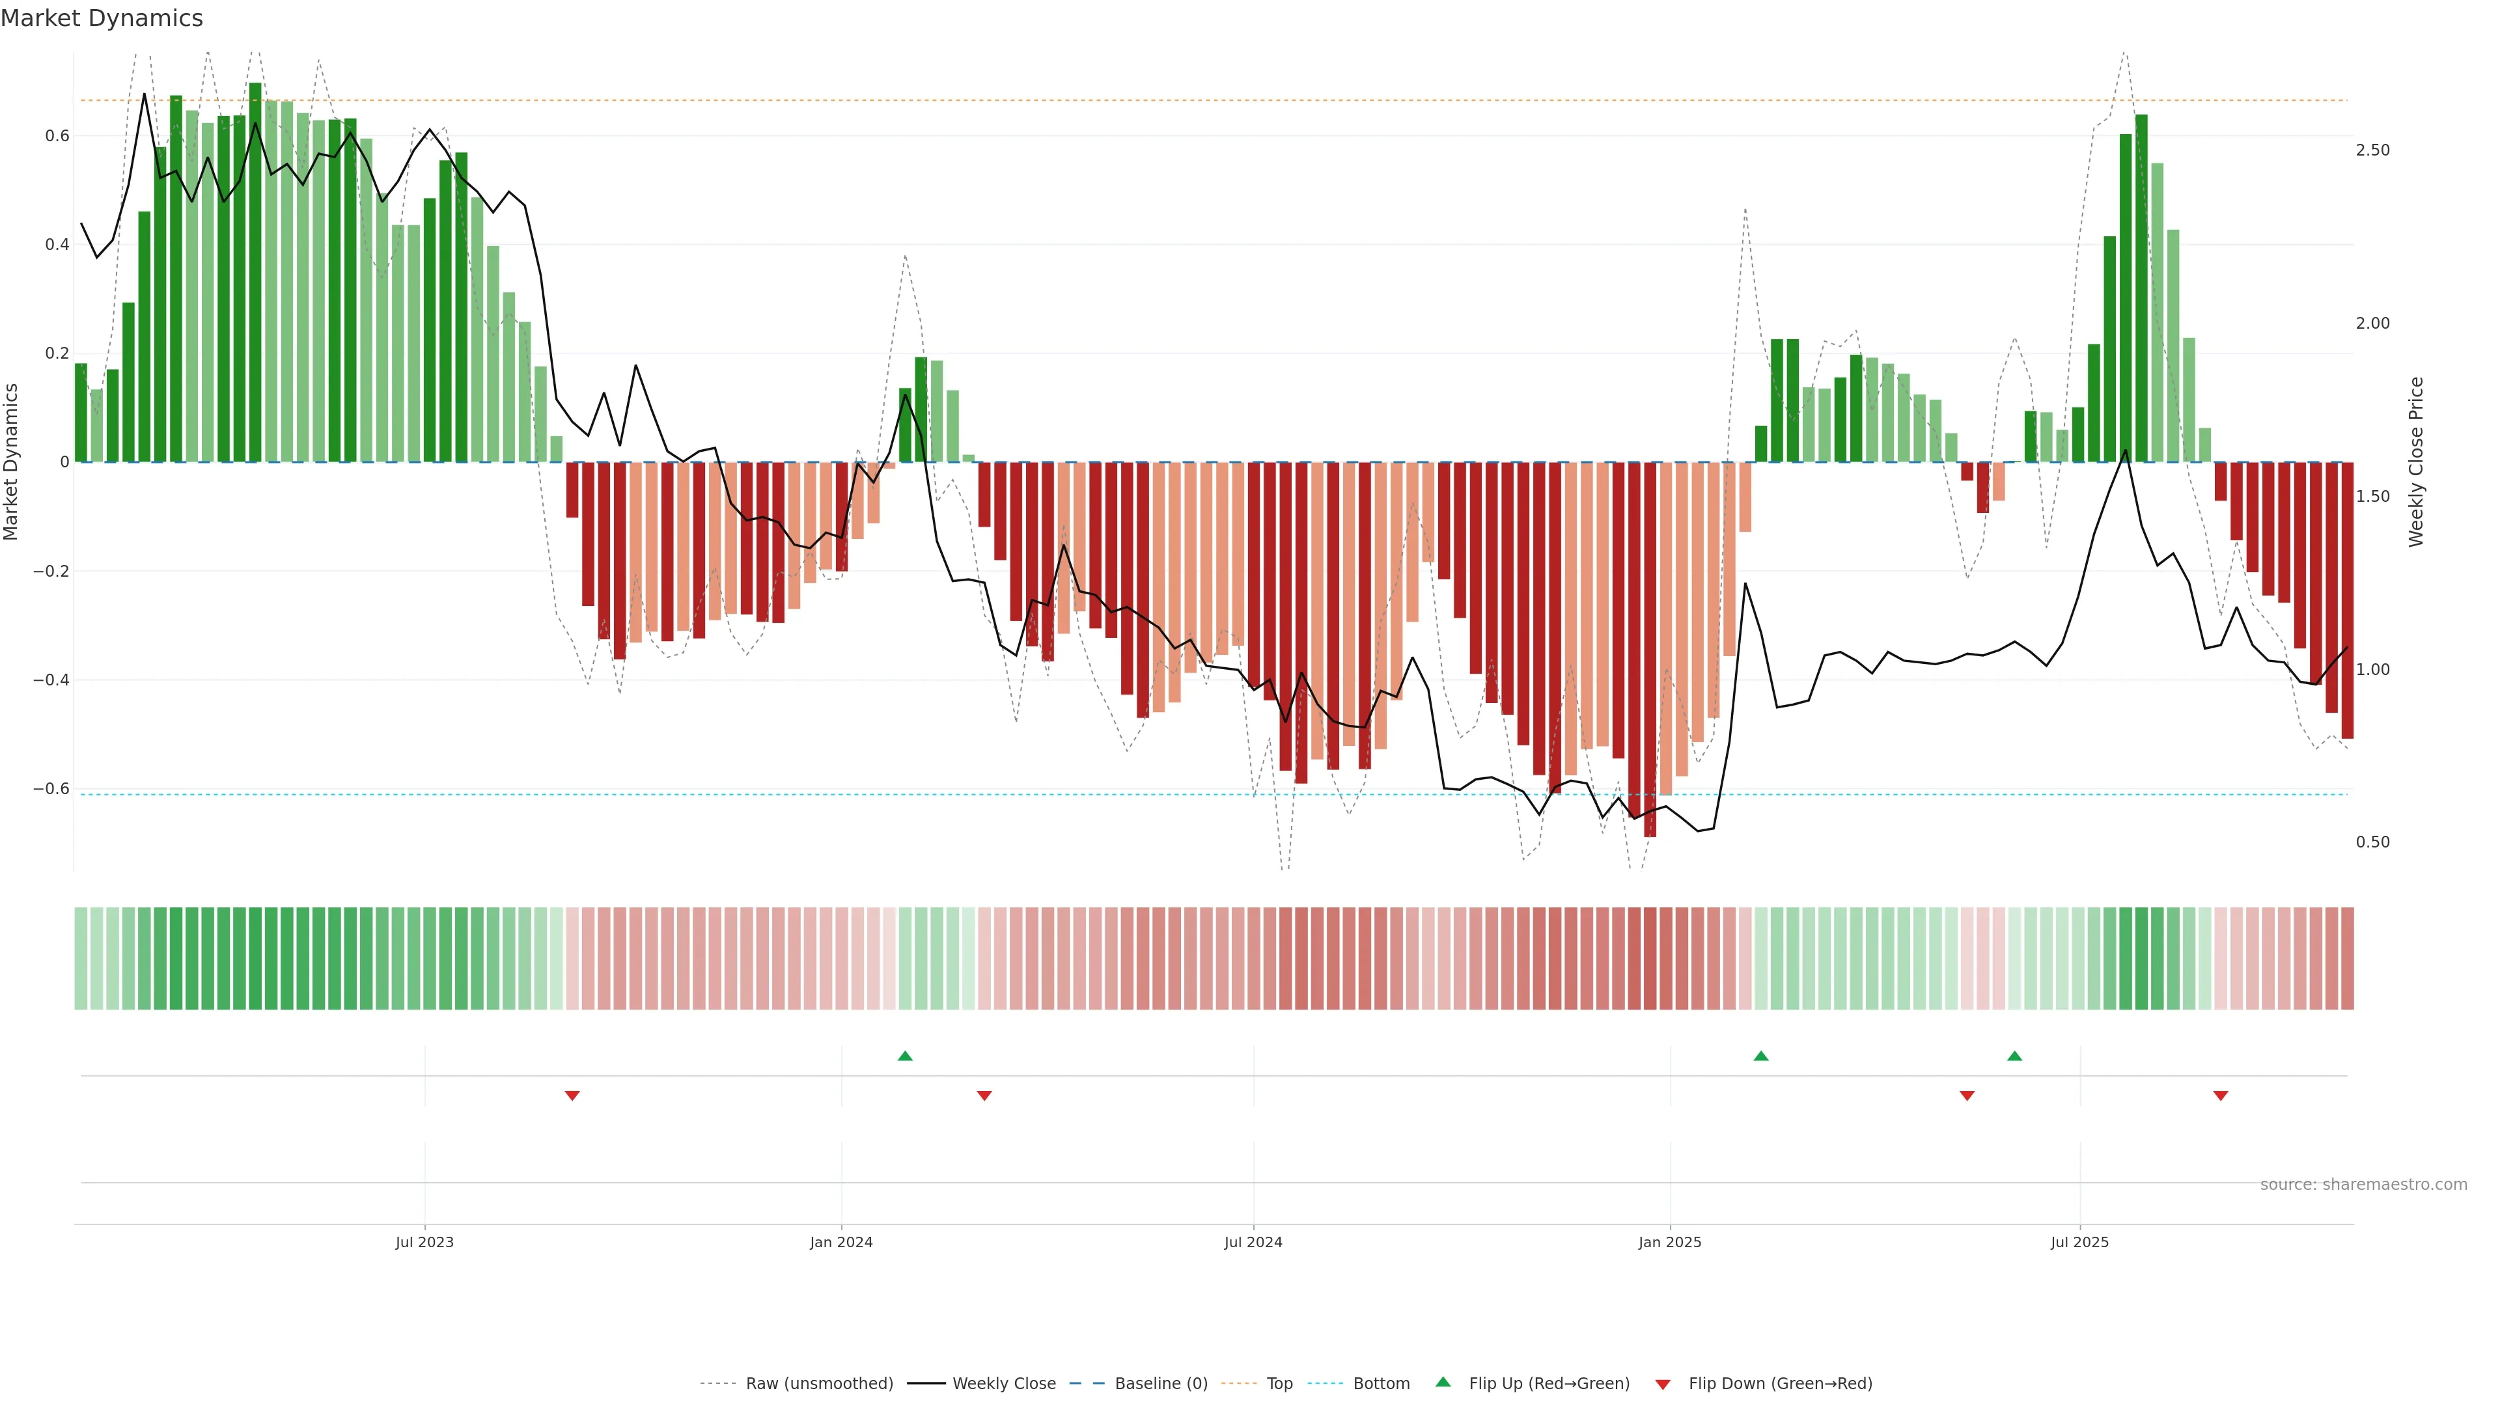Viewport: 2500px width, 1406px height.
Task: Click the green flip-up marker after Jan 2025
Action: tap(1760, 1056)
